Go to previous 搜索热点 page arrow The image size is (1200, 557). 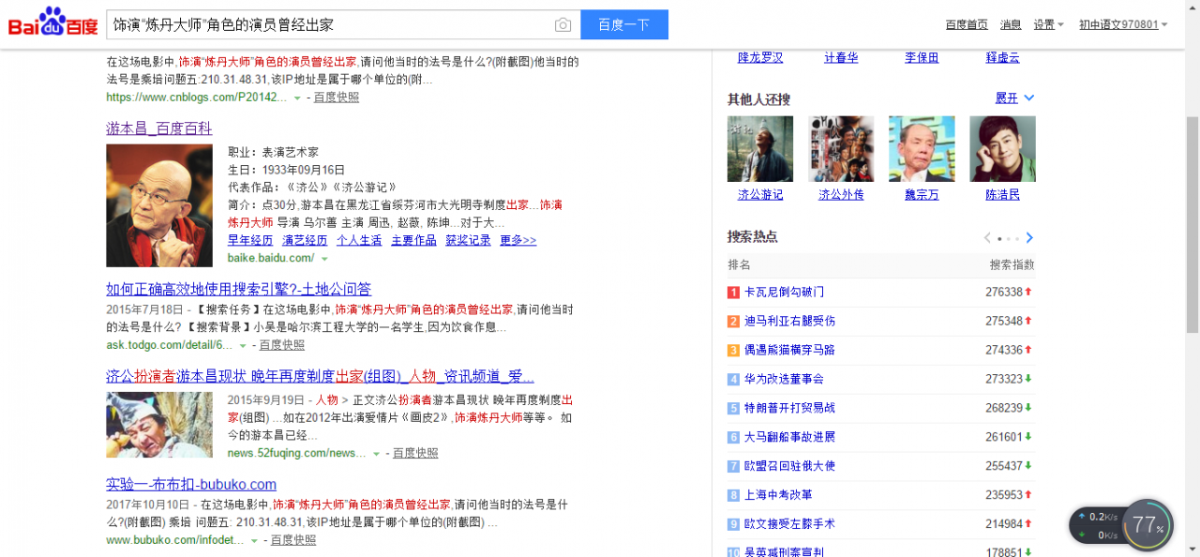tap(987, 238)
